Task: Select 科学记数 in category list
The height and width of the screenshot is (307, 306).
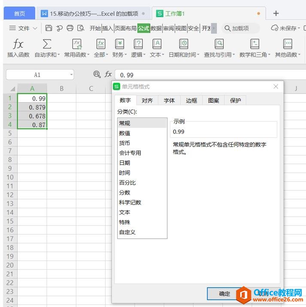Action: pyautogui.click(x=142, y=202)
